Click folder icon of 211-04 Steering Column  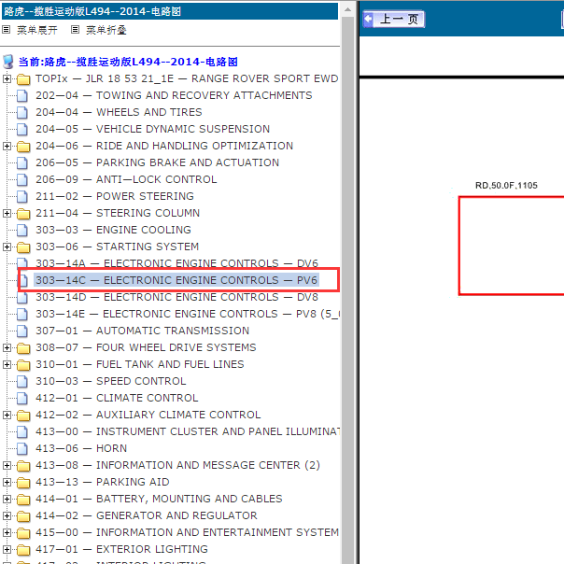23,214
